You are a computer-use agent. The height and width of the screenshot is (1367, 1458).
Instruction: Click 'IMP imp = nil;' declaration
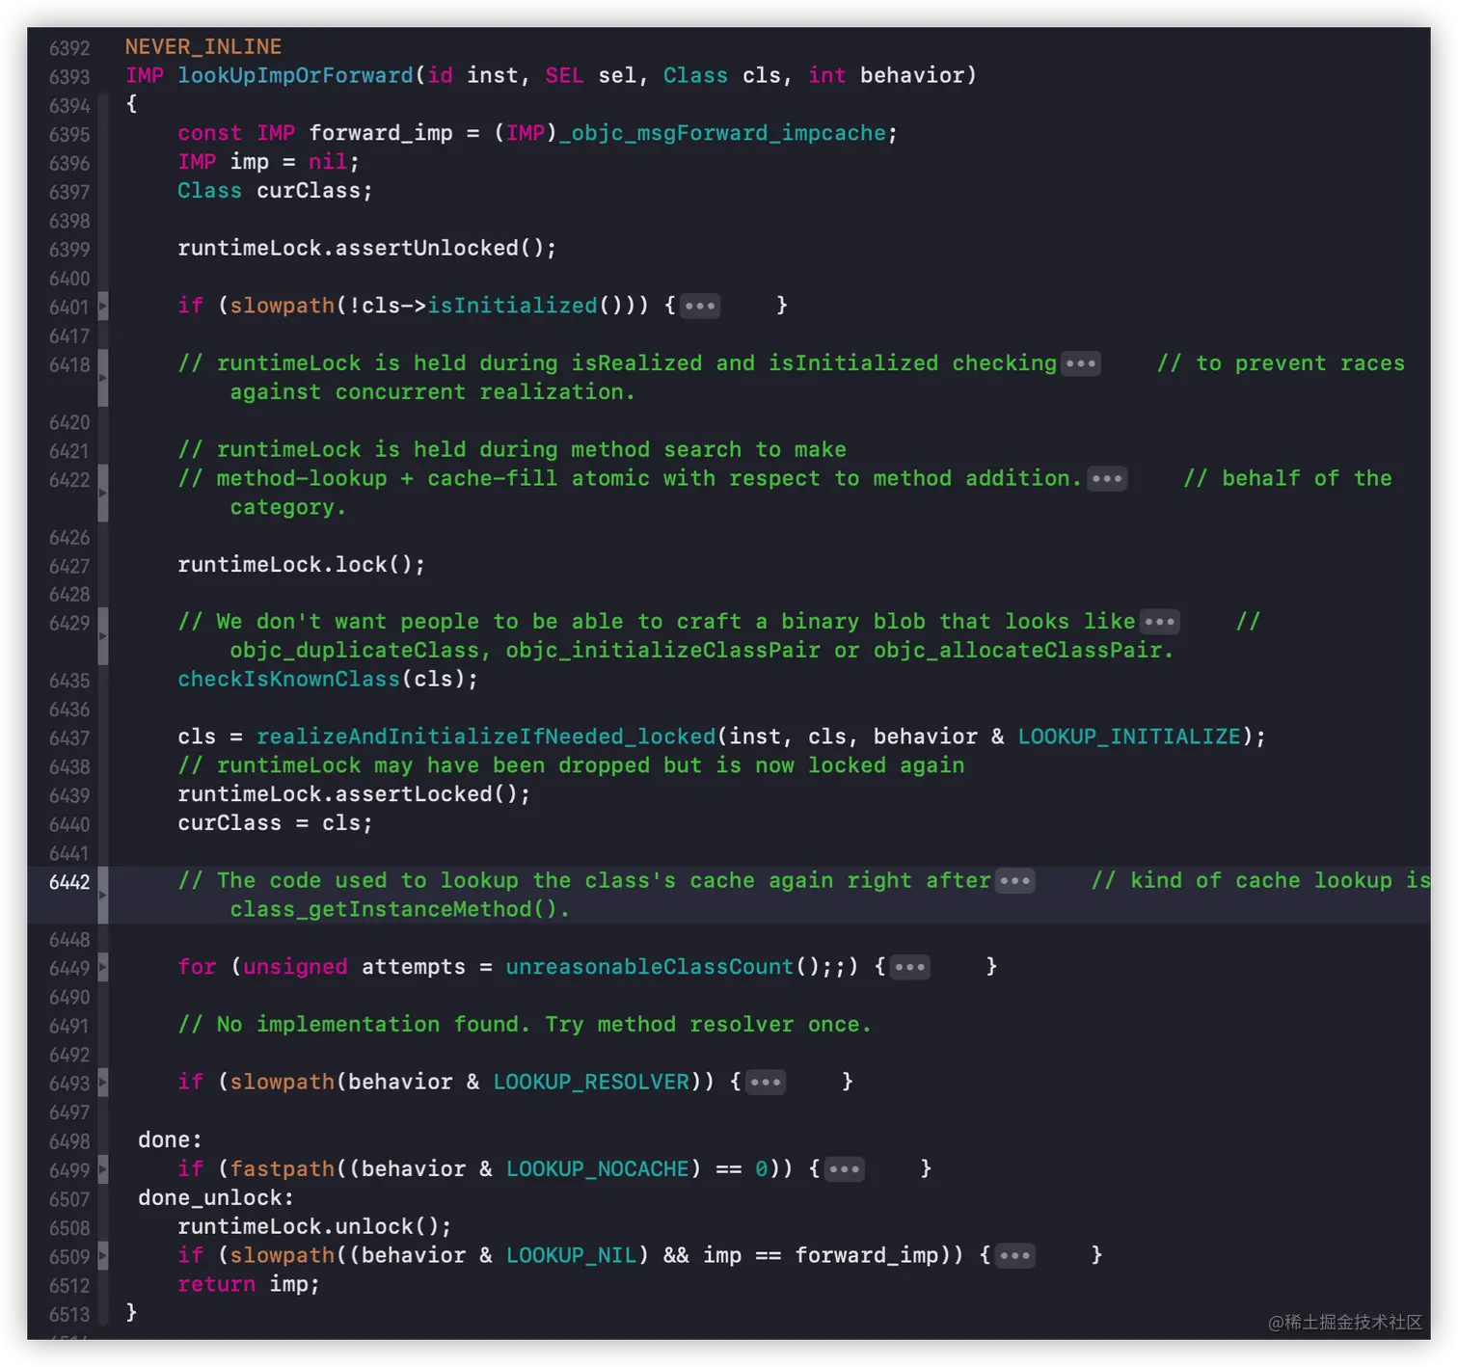pos(268,162)
